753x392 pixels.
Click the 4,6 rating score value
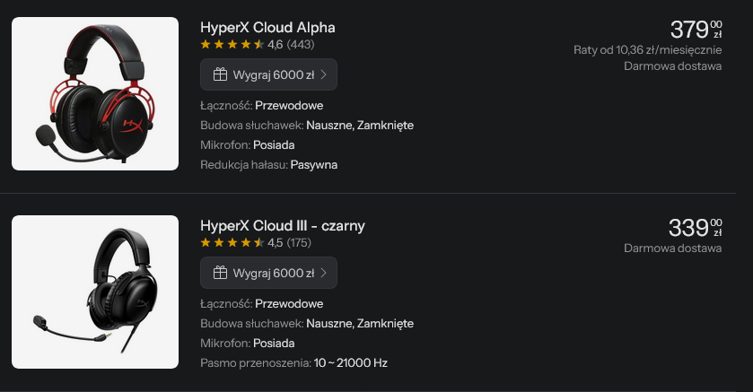coord(276,44)
